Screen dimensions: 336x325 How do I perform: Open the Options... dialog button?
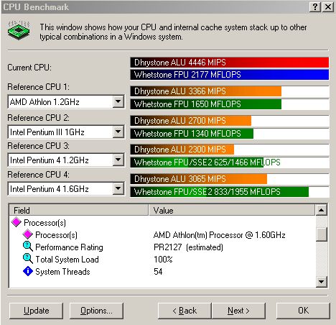pyautogui.click(x=96, y=311)
